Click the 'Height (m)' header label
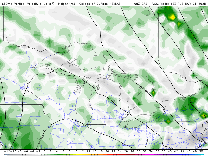This screenshot has width=208, height=156. (67, 4)
